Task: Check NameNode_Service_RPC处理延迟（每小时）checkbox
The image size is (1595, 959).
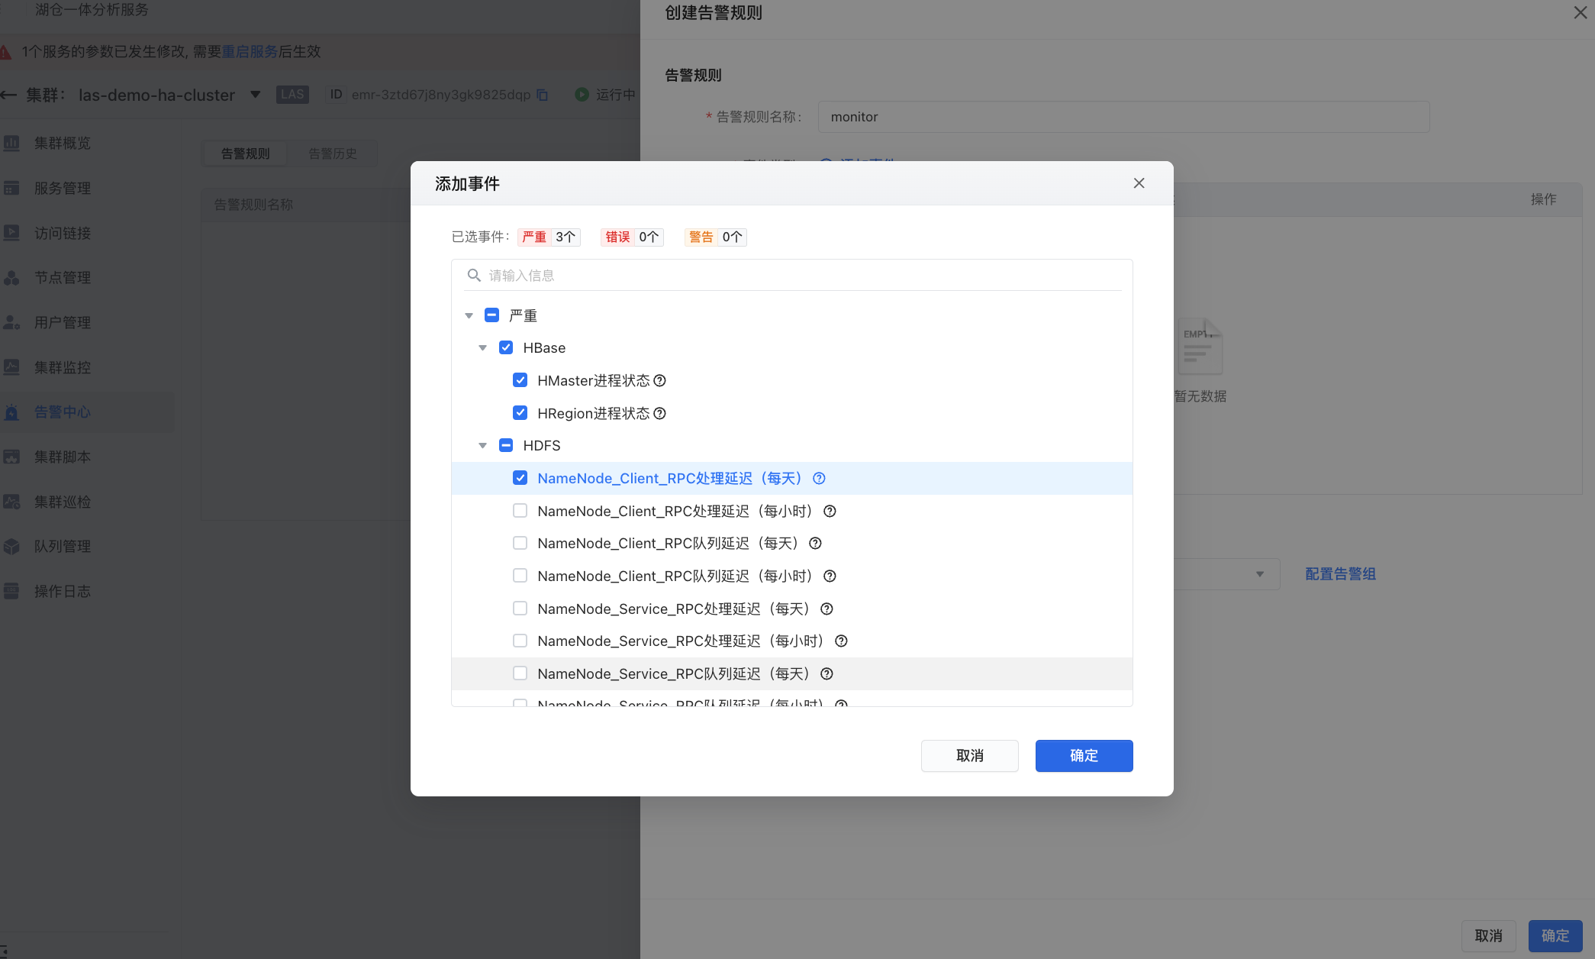Action: (520, 641)
